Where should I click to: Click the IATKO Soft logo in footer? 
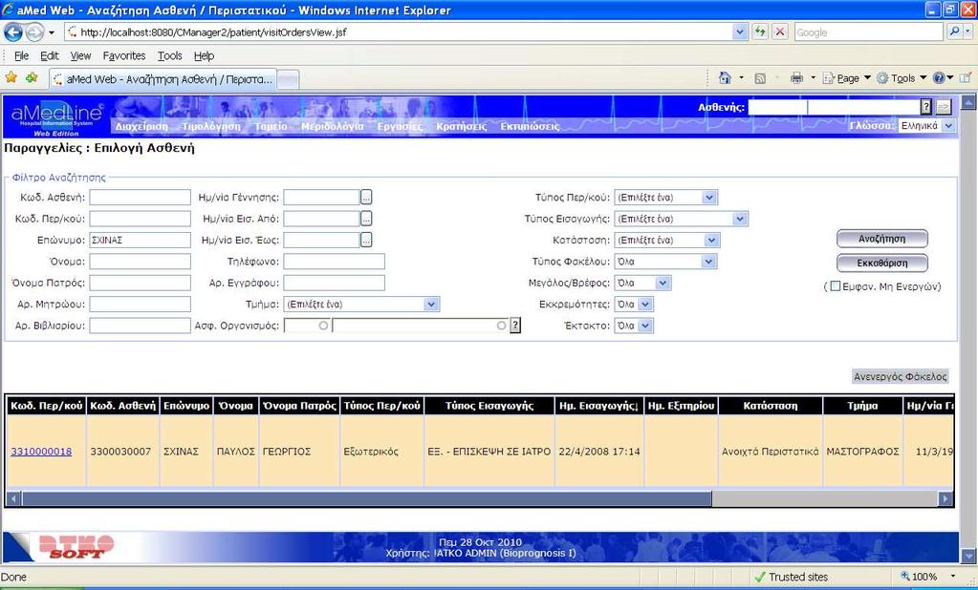coord(75,546)
